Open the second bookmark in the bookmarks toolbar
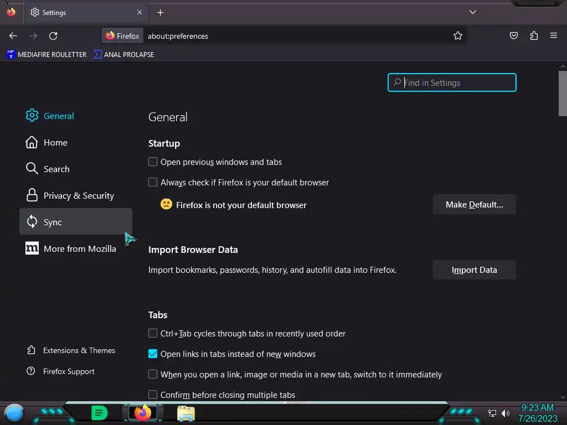This screenshot has width=567, height=425. coord(123,55)
